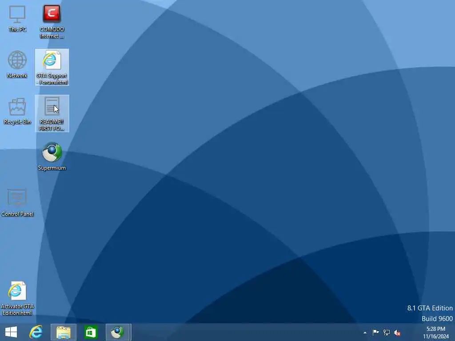Select the This PC desktop icon
Image resolution: width=455 pixels, height=341 pixels.
pos(17,19)
